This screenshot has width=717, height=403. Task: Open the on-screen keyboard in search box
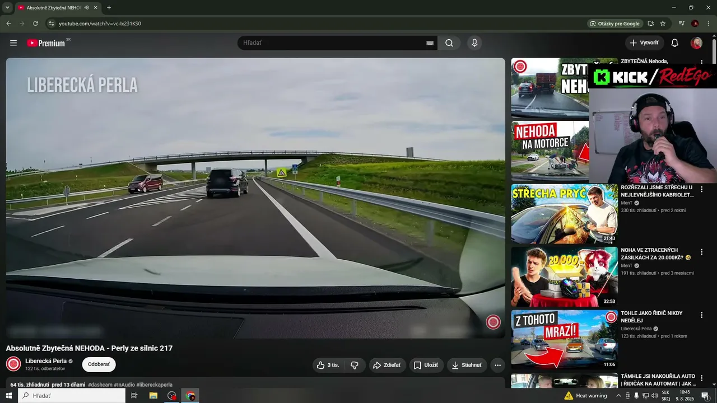coord(430,43)
